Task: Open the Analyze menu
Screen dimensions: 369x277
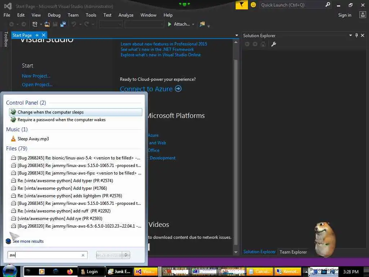Action: [x=126, y=15]
